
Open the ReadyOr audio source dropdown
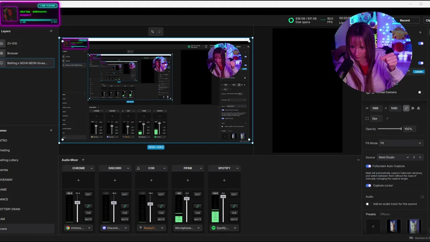pyautogui.click(x=151, y=228)
